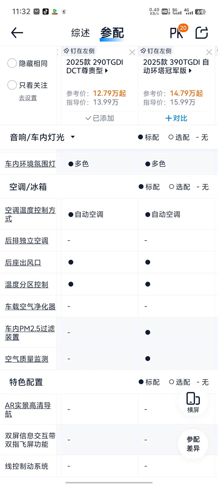Expand the 音响/车内灯光 section dropdown
This screenshot has width=218, height=484.
[x=73, y=137]
